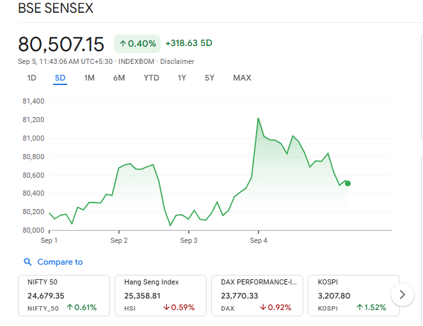Select the DAX PERFORMANCE index card
Image resolution: width=423 pixels, height=326 pixels.
(257, 295)
